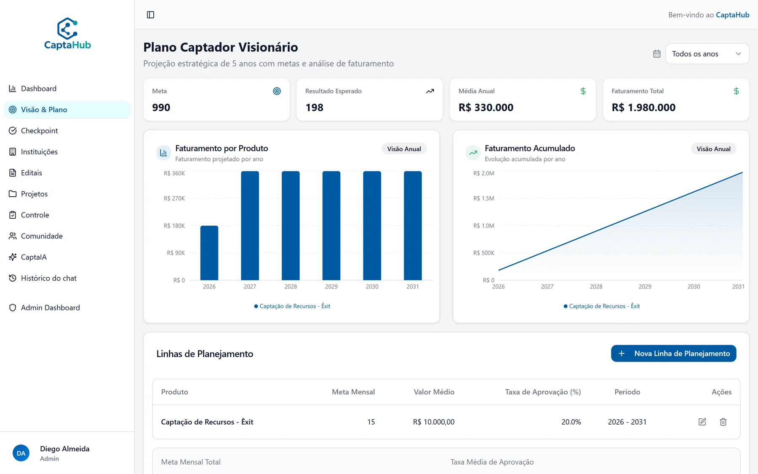Click the Checkpoint check-circle icon

(x=13, y=131)
